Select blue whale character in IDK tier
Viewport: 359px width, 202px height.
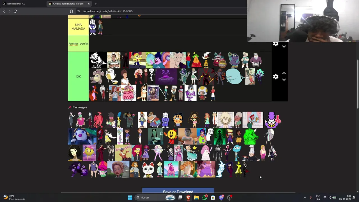[235, 76]
